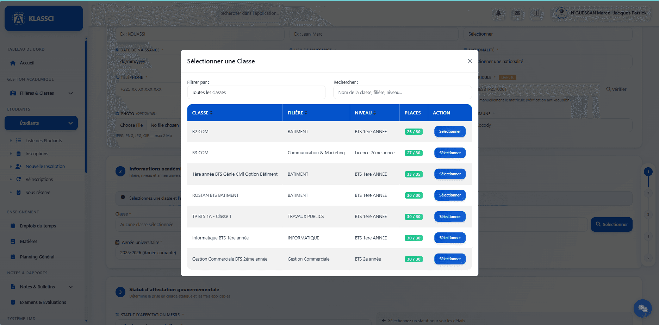Sort table by FILIÈRE column arrows
The height and width of the screenshot is (325, 659).
306,113
